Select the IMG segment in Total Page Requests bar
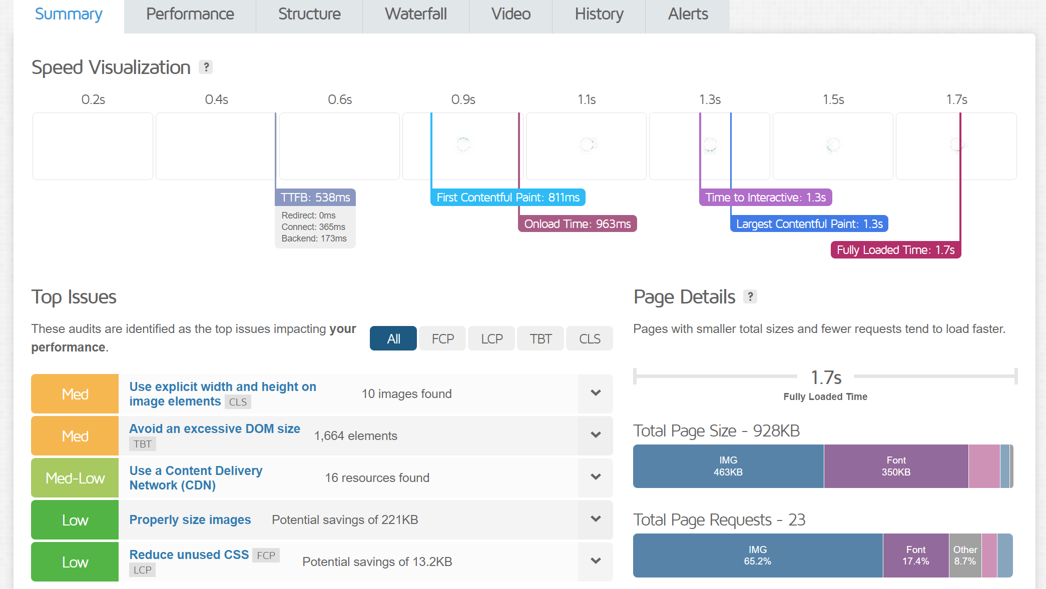This screenshot has width=1046, height=589. pos(758,555)
